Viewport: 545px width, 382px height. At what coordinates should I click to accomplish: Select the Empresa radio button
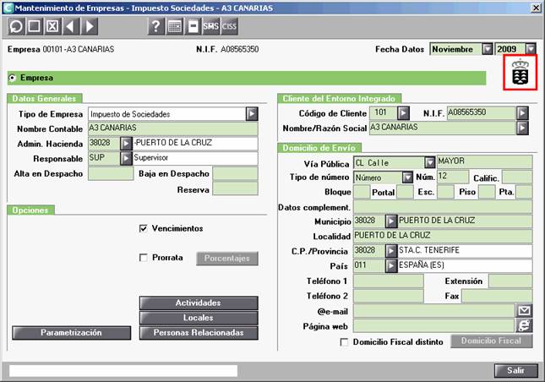[x=13, y=78]
